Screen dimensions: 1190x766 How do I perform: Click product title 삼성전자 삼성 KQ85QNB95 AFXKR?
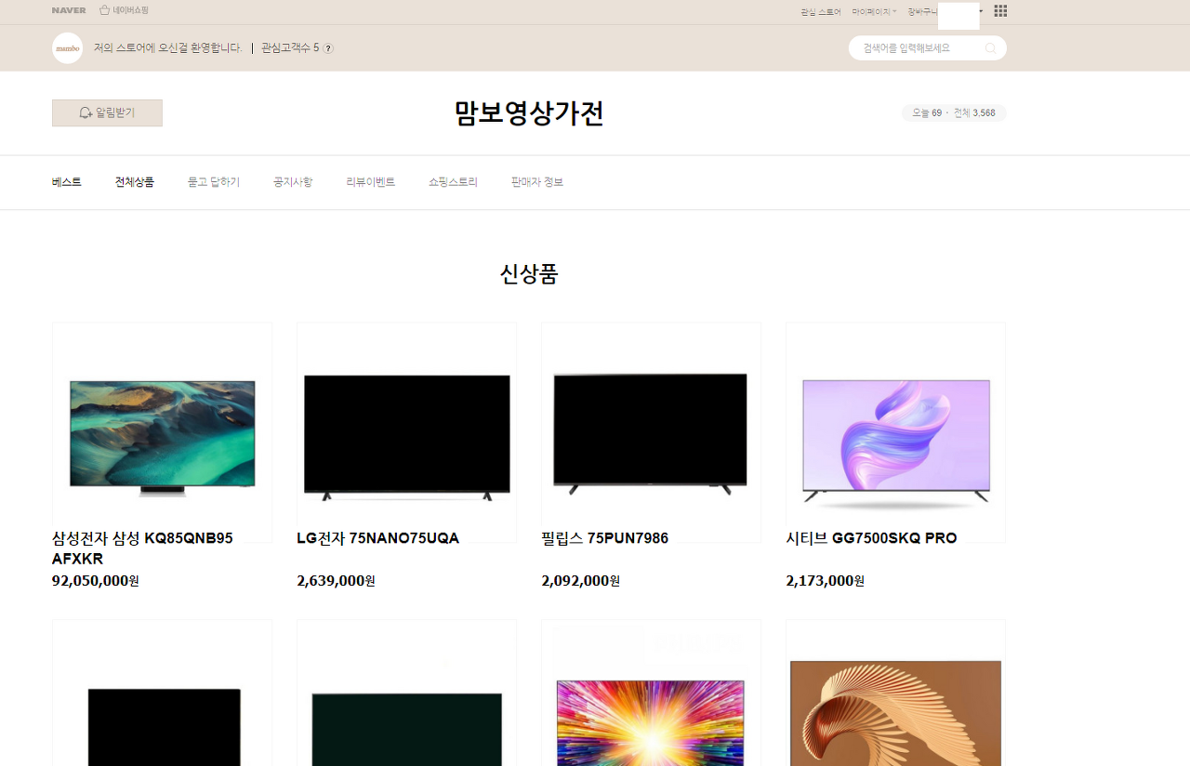pyautogui.click(x=142, y=548)
